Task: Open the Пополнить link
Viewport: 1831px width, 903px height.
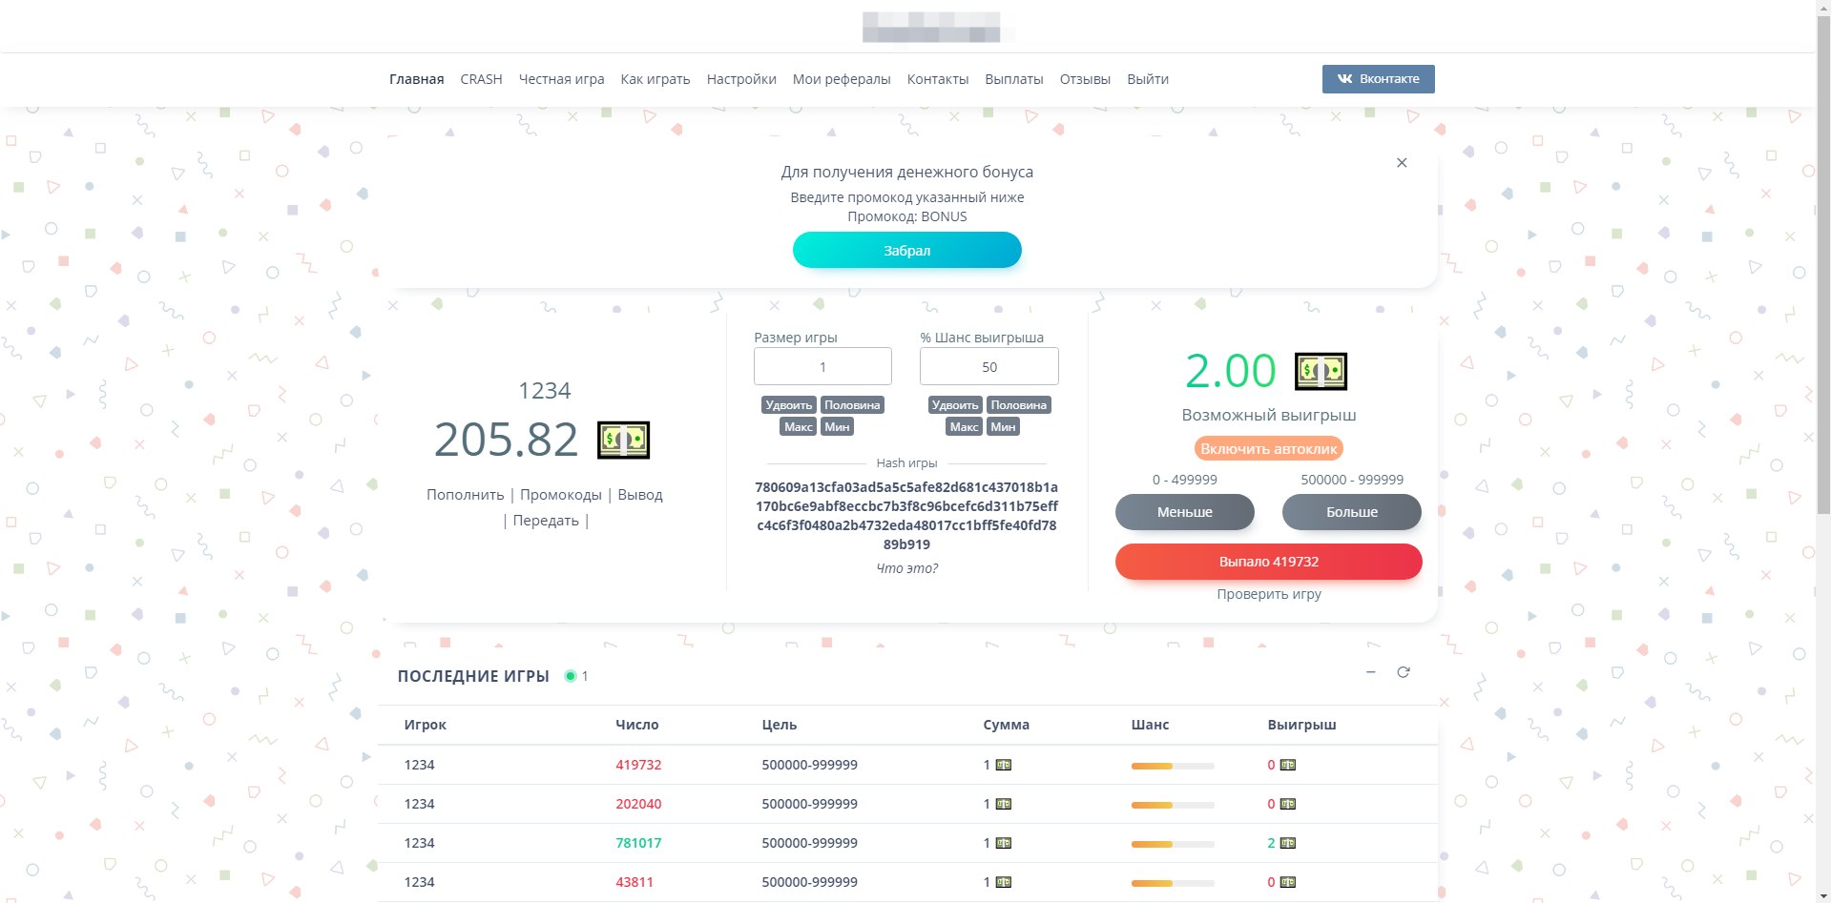Action: (x=465, y=495)
